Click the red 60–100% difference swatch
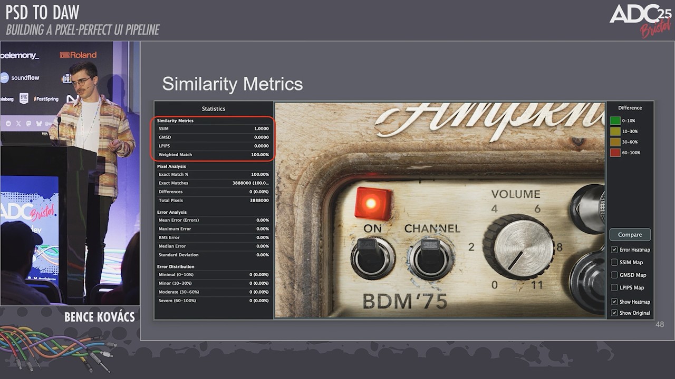The height and width of the screenshot is (379, 675). pyautogui.click(x=615, y=153)
